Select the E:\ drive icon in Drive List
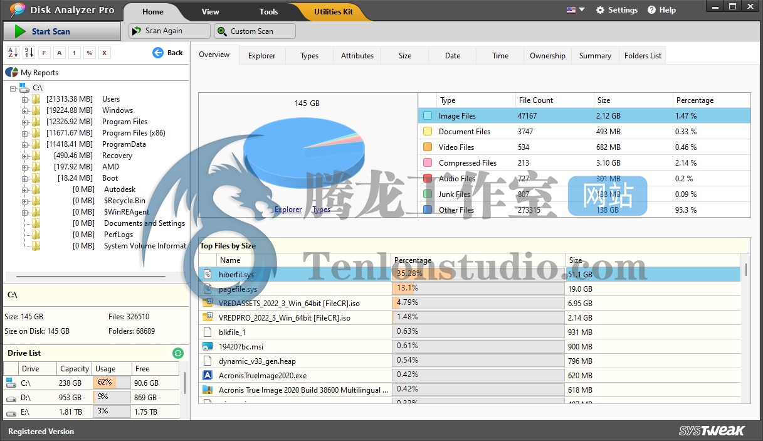 (11, 412)
